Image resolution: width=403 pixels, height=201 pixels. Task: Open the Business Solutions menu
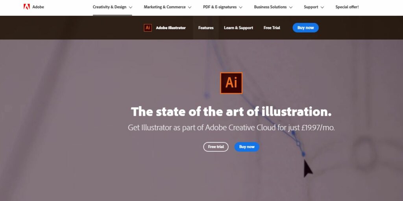[x=273, y=7]
